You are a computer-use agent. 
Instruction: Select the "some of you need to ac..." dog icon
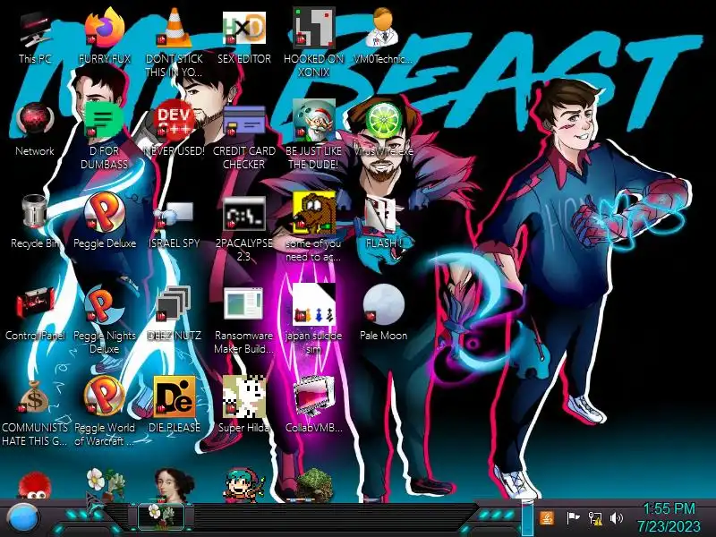click(314, 213)
